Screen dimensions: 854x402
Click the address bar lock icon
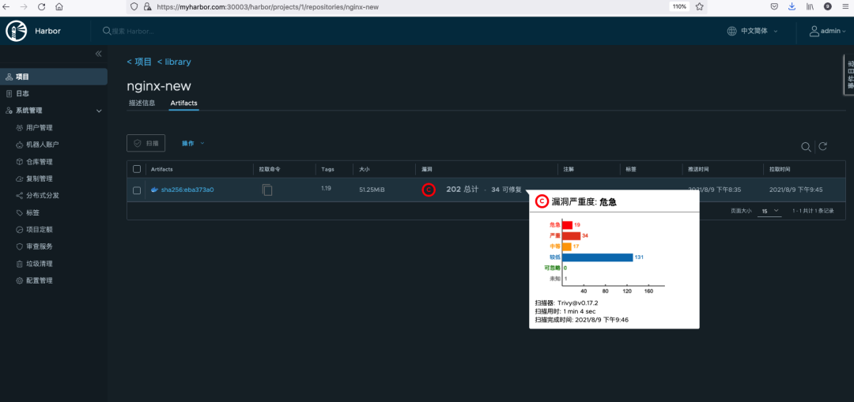(147, 7)
